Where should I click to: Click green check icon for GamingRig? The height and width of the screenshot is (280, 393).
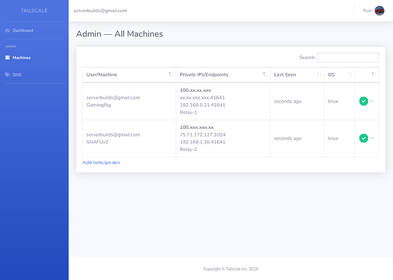363,101
